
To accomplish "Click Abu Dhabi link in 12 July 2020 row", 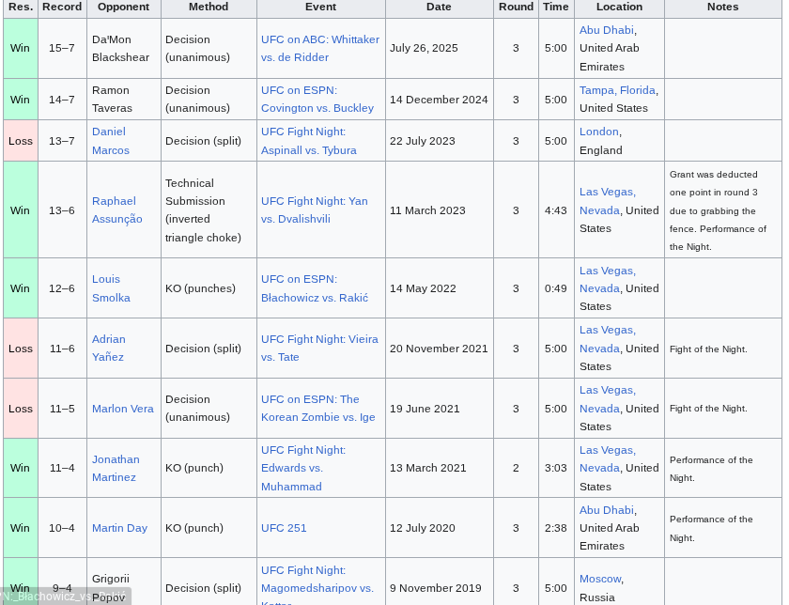I will [607, 510].
